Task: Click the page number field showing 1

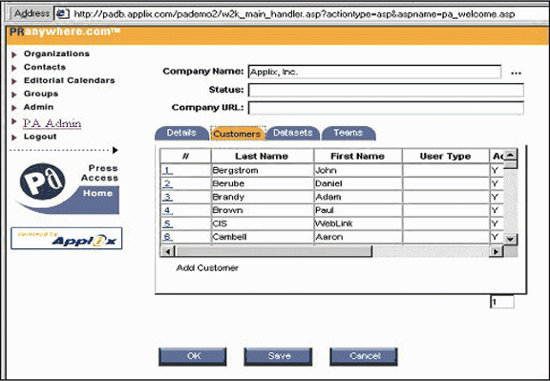Action: pos(502,302)
